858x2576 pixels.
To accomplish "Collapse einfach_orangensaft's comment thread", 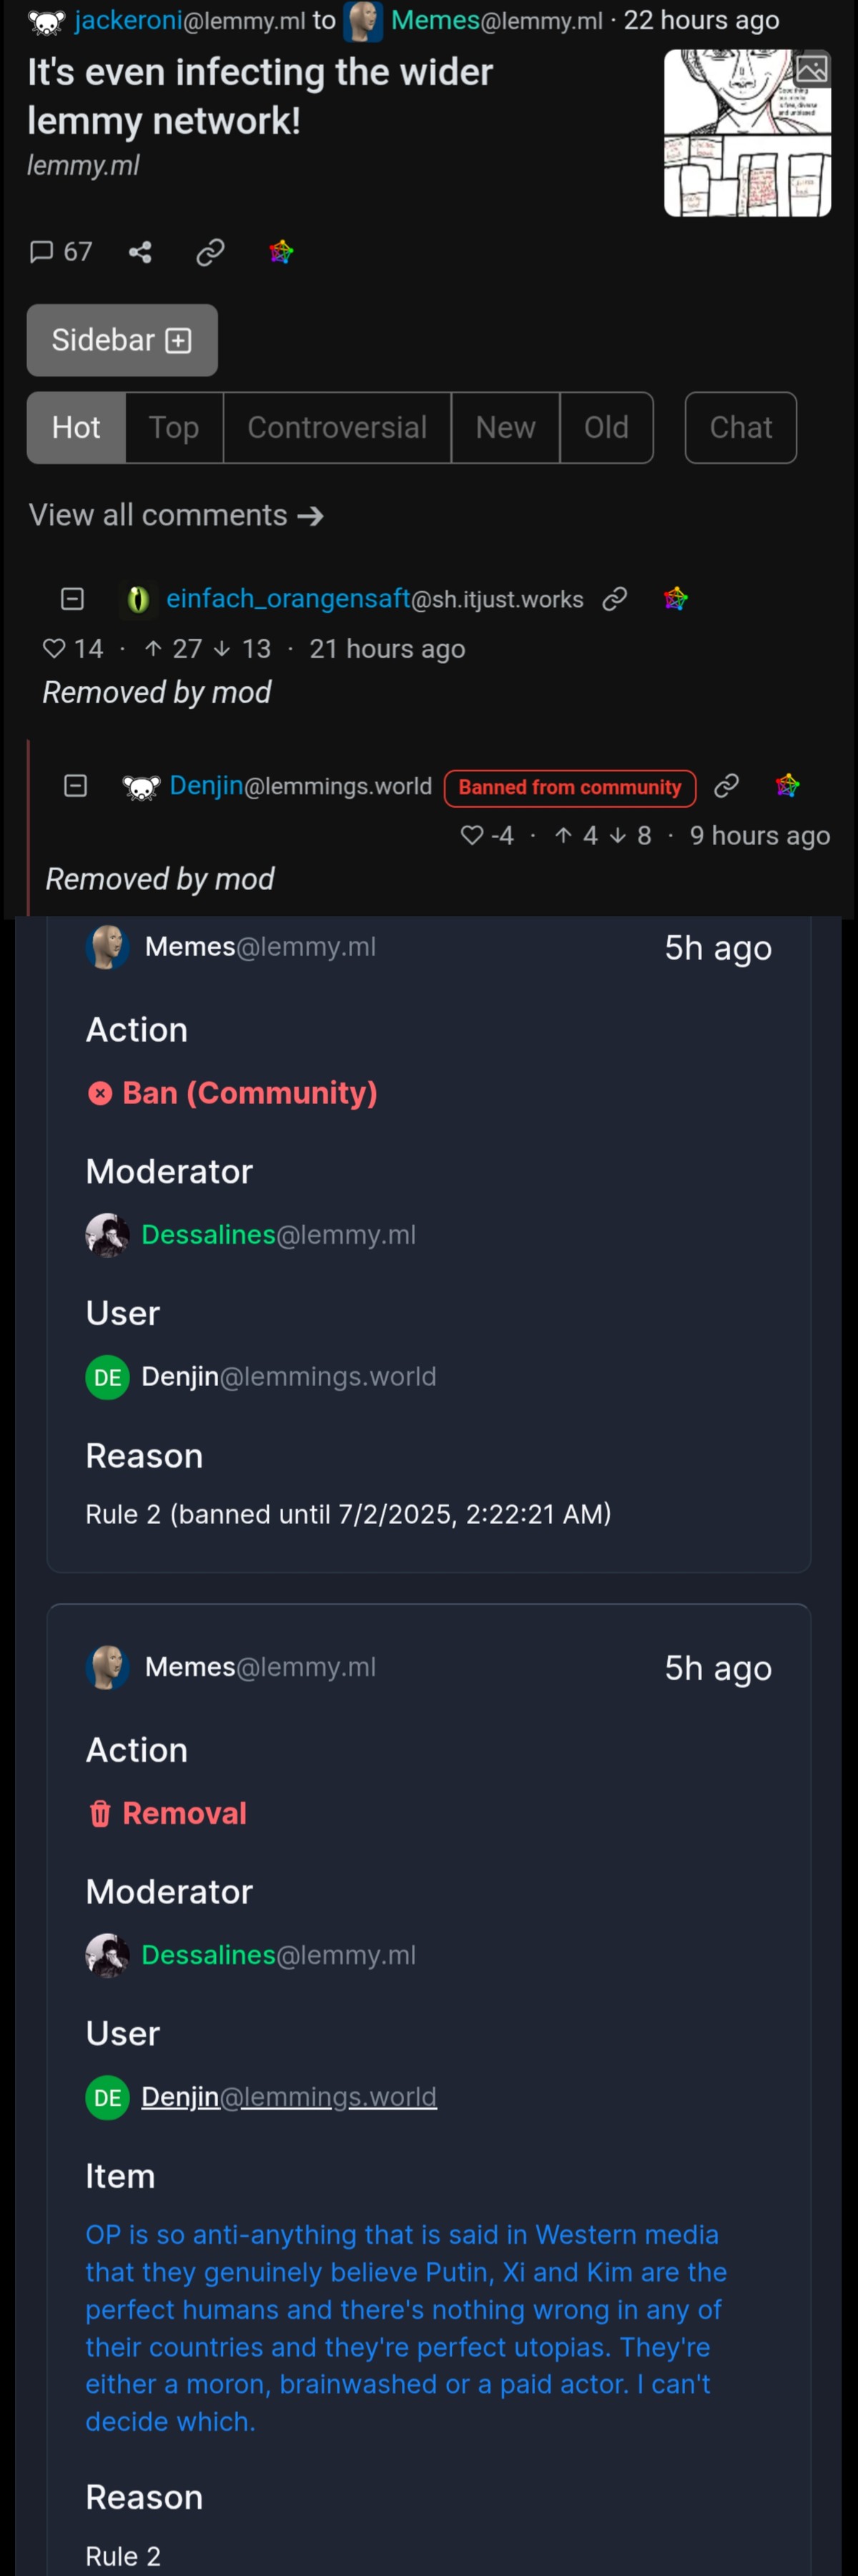I will 72,598.
